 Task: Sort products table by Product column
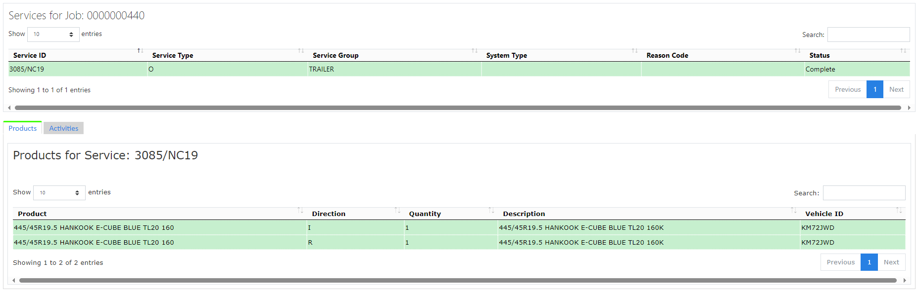160,214
